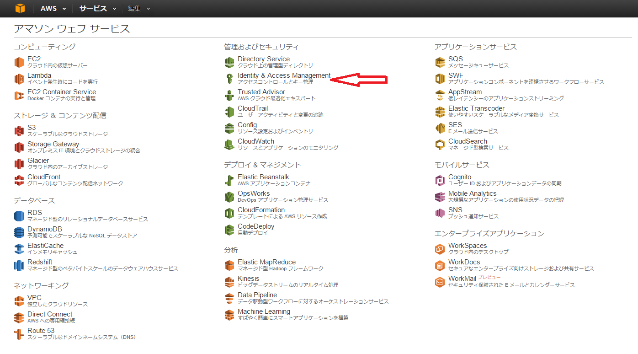
Task: Follow the Elastic Beanstalk link
Action: 263,177
